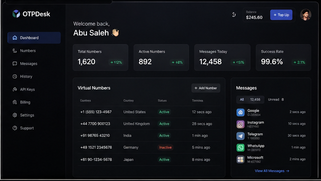This screenshot has height=181, width=321.
Task: Click the Add Number button
Action: pyautogui.click(x=206, y=88)
